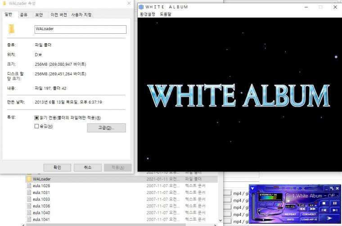Select the eula.1028 file

(x=41, y=186)
